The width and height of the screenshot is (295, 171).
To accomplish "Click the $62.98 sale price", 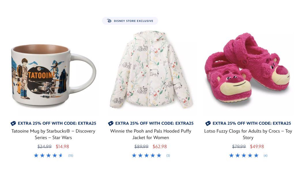I will pyautogui.click(x=160, y=146).
